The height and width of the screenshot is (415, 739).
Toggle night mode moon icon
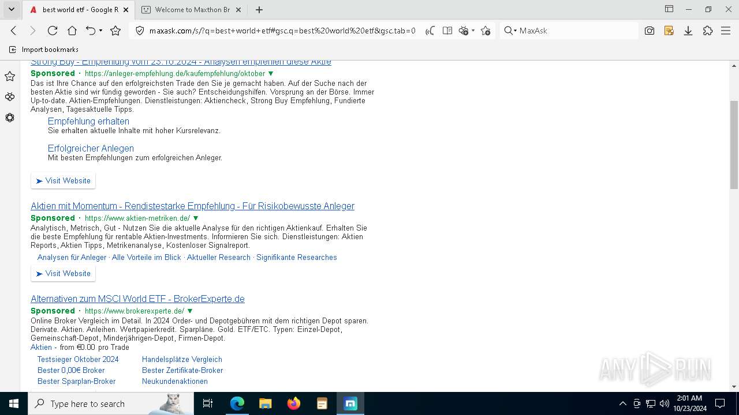[x=430, y=31]
